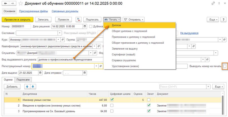This screenshot has height=117, width=228.
Task: Expand the Квалификация dropdown arrow
Action: tap(94, 46)
